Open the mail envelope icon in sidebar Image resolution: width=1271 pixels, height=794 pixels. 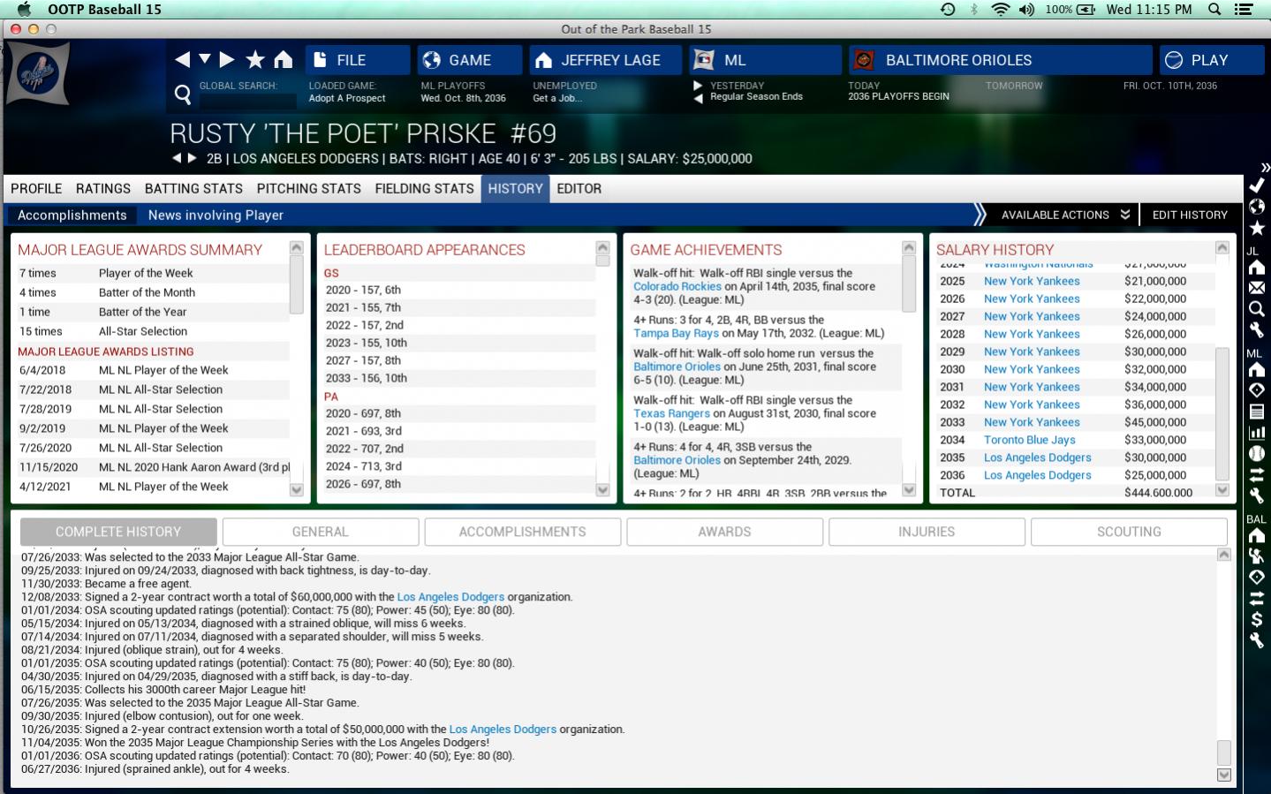(x=1256, y=288)
